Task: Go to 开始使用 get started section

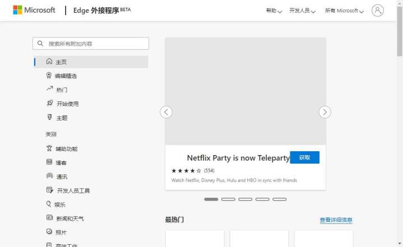Action: [67, 104]
